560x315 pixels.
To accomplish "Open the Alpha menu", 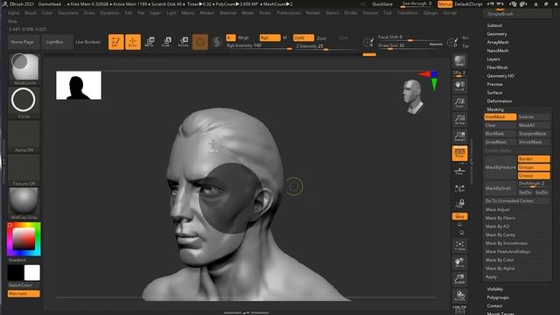I will (13, 13).
